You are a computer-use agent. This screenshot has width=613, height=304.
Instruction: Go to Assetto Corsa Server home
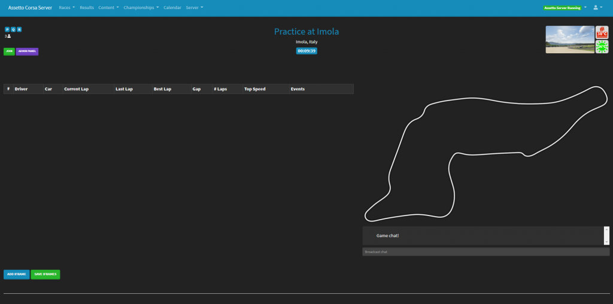(30, 7)
